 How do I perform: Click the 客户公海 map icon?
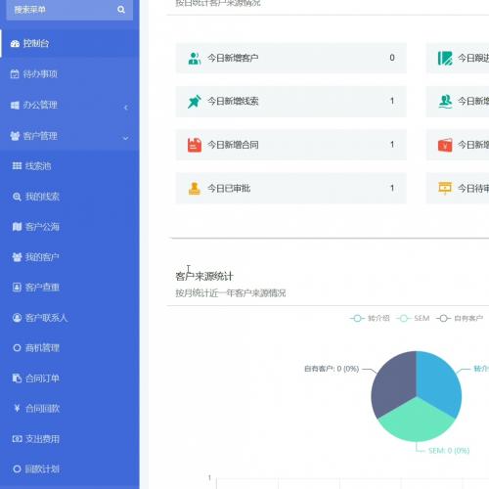tap(17, 227)
